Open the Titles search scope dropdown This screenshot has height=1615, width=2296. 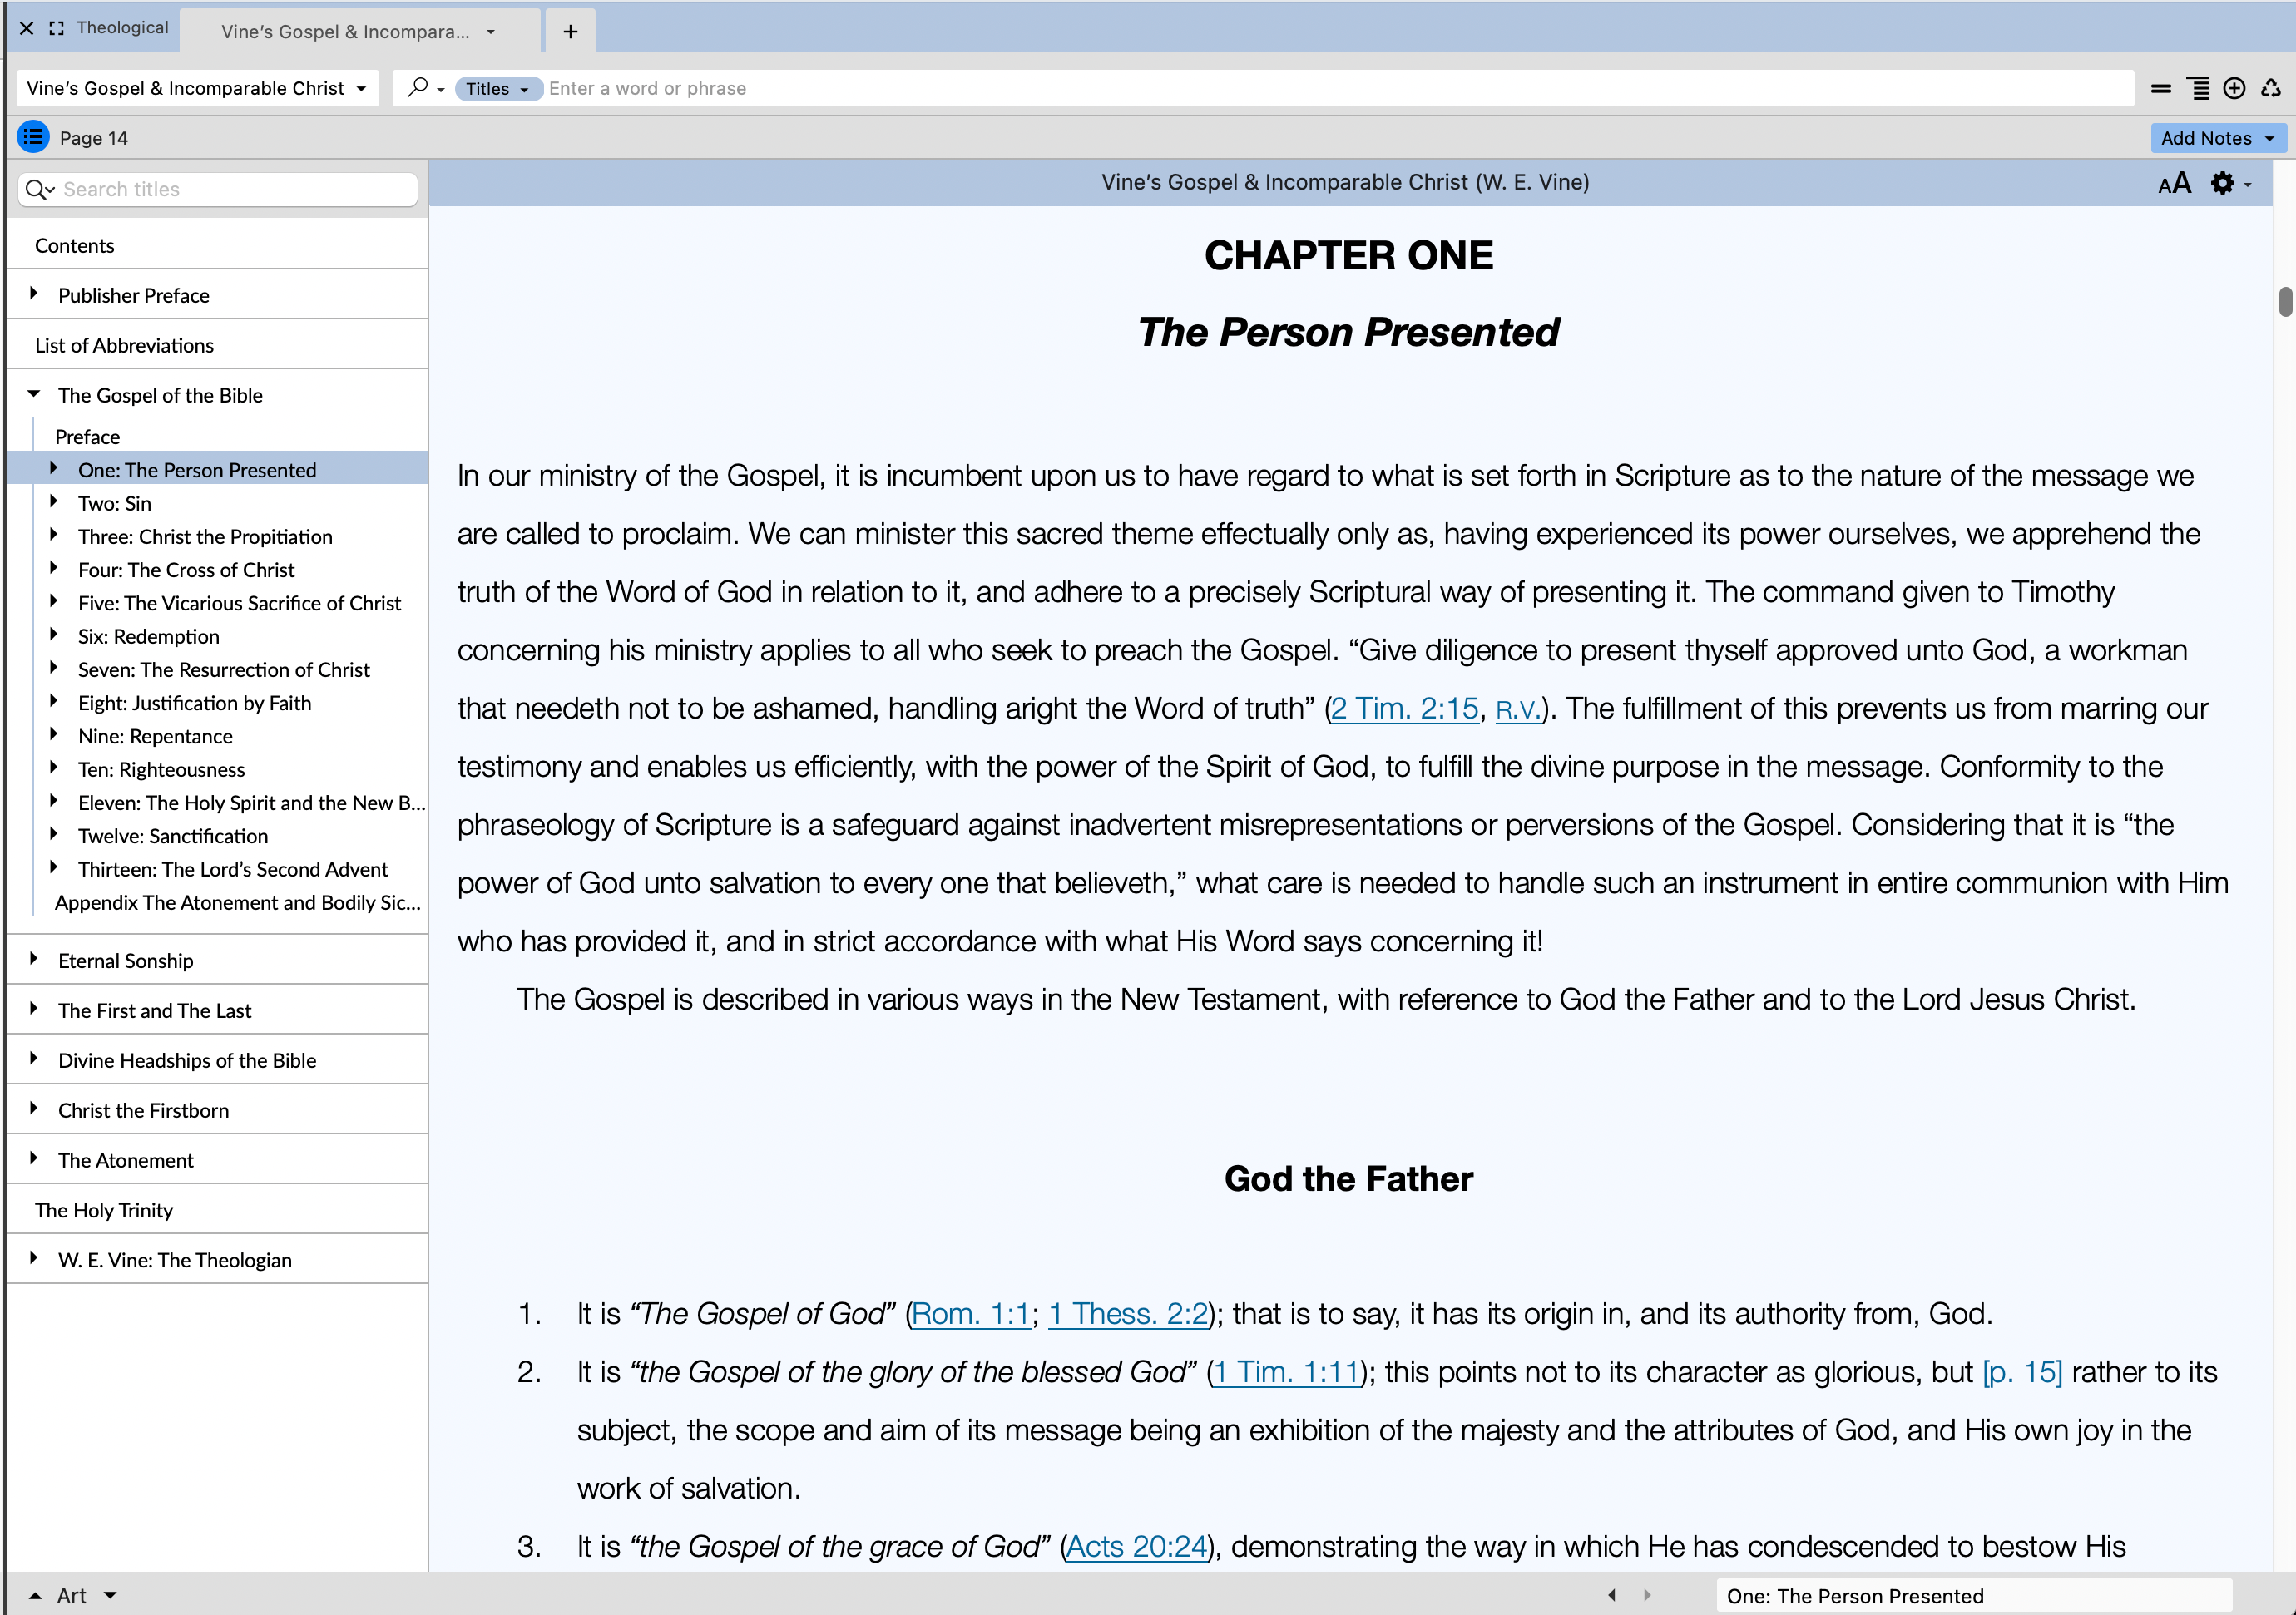click(497, 88)
